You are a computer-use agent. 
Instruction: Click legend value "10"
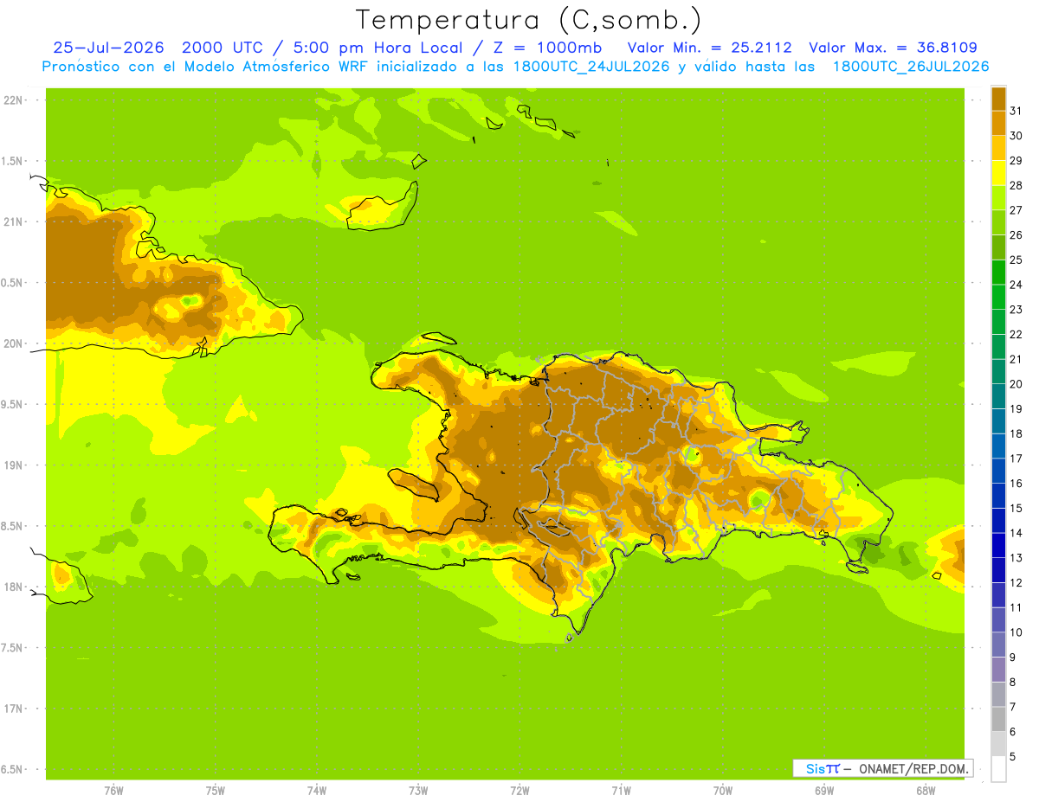click(x=1016, y=632)
